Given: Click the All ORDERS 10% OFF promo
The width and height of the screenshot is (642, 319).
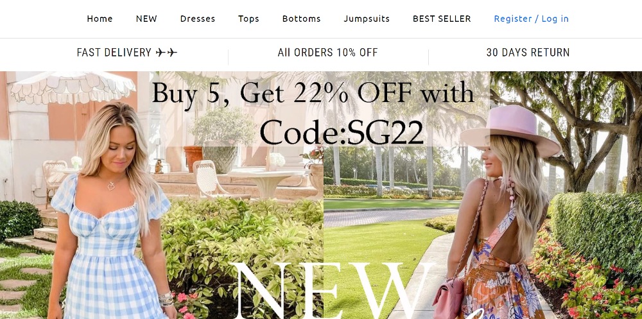Looking at the screenshot, I should pyautogui.click(x=327, y=53).
